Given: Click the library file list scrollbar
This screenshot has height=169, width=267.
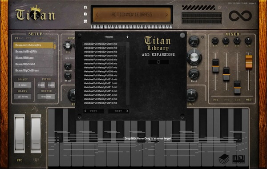Looking at the screenshot, I should tap(128, 73).
